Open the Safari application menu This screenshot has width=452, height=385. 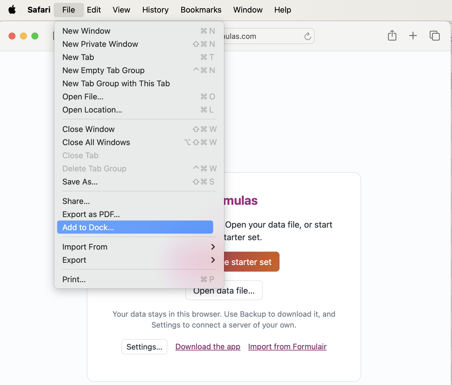point(39,10)
